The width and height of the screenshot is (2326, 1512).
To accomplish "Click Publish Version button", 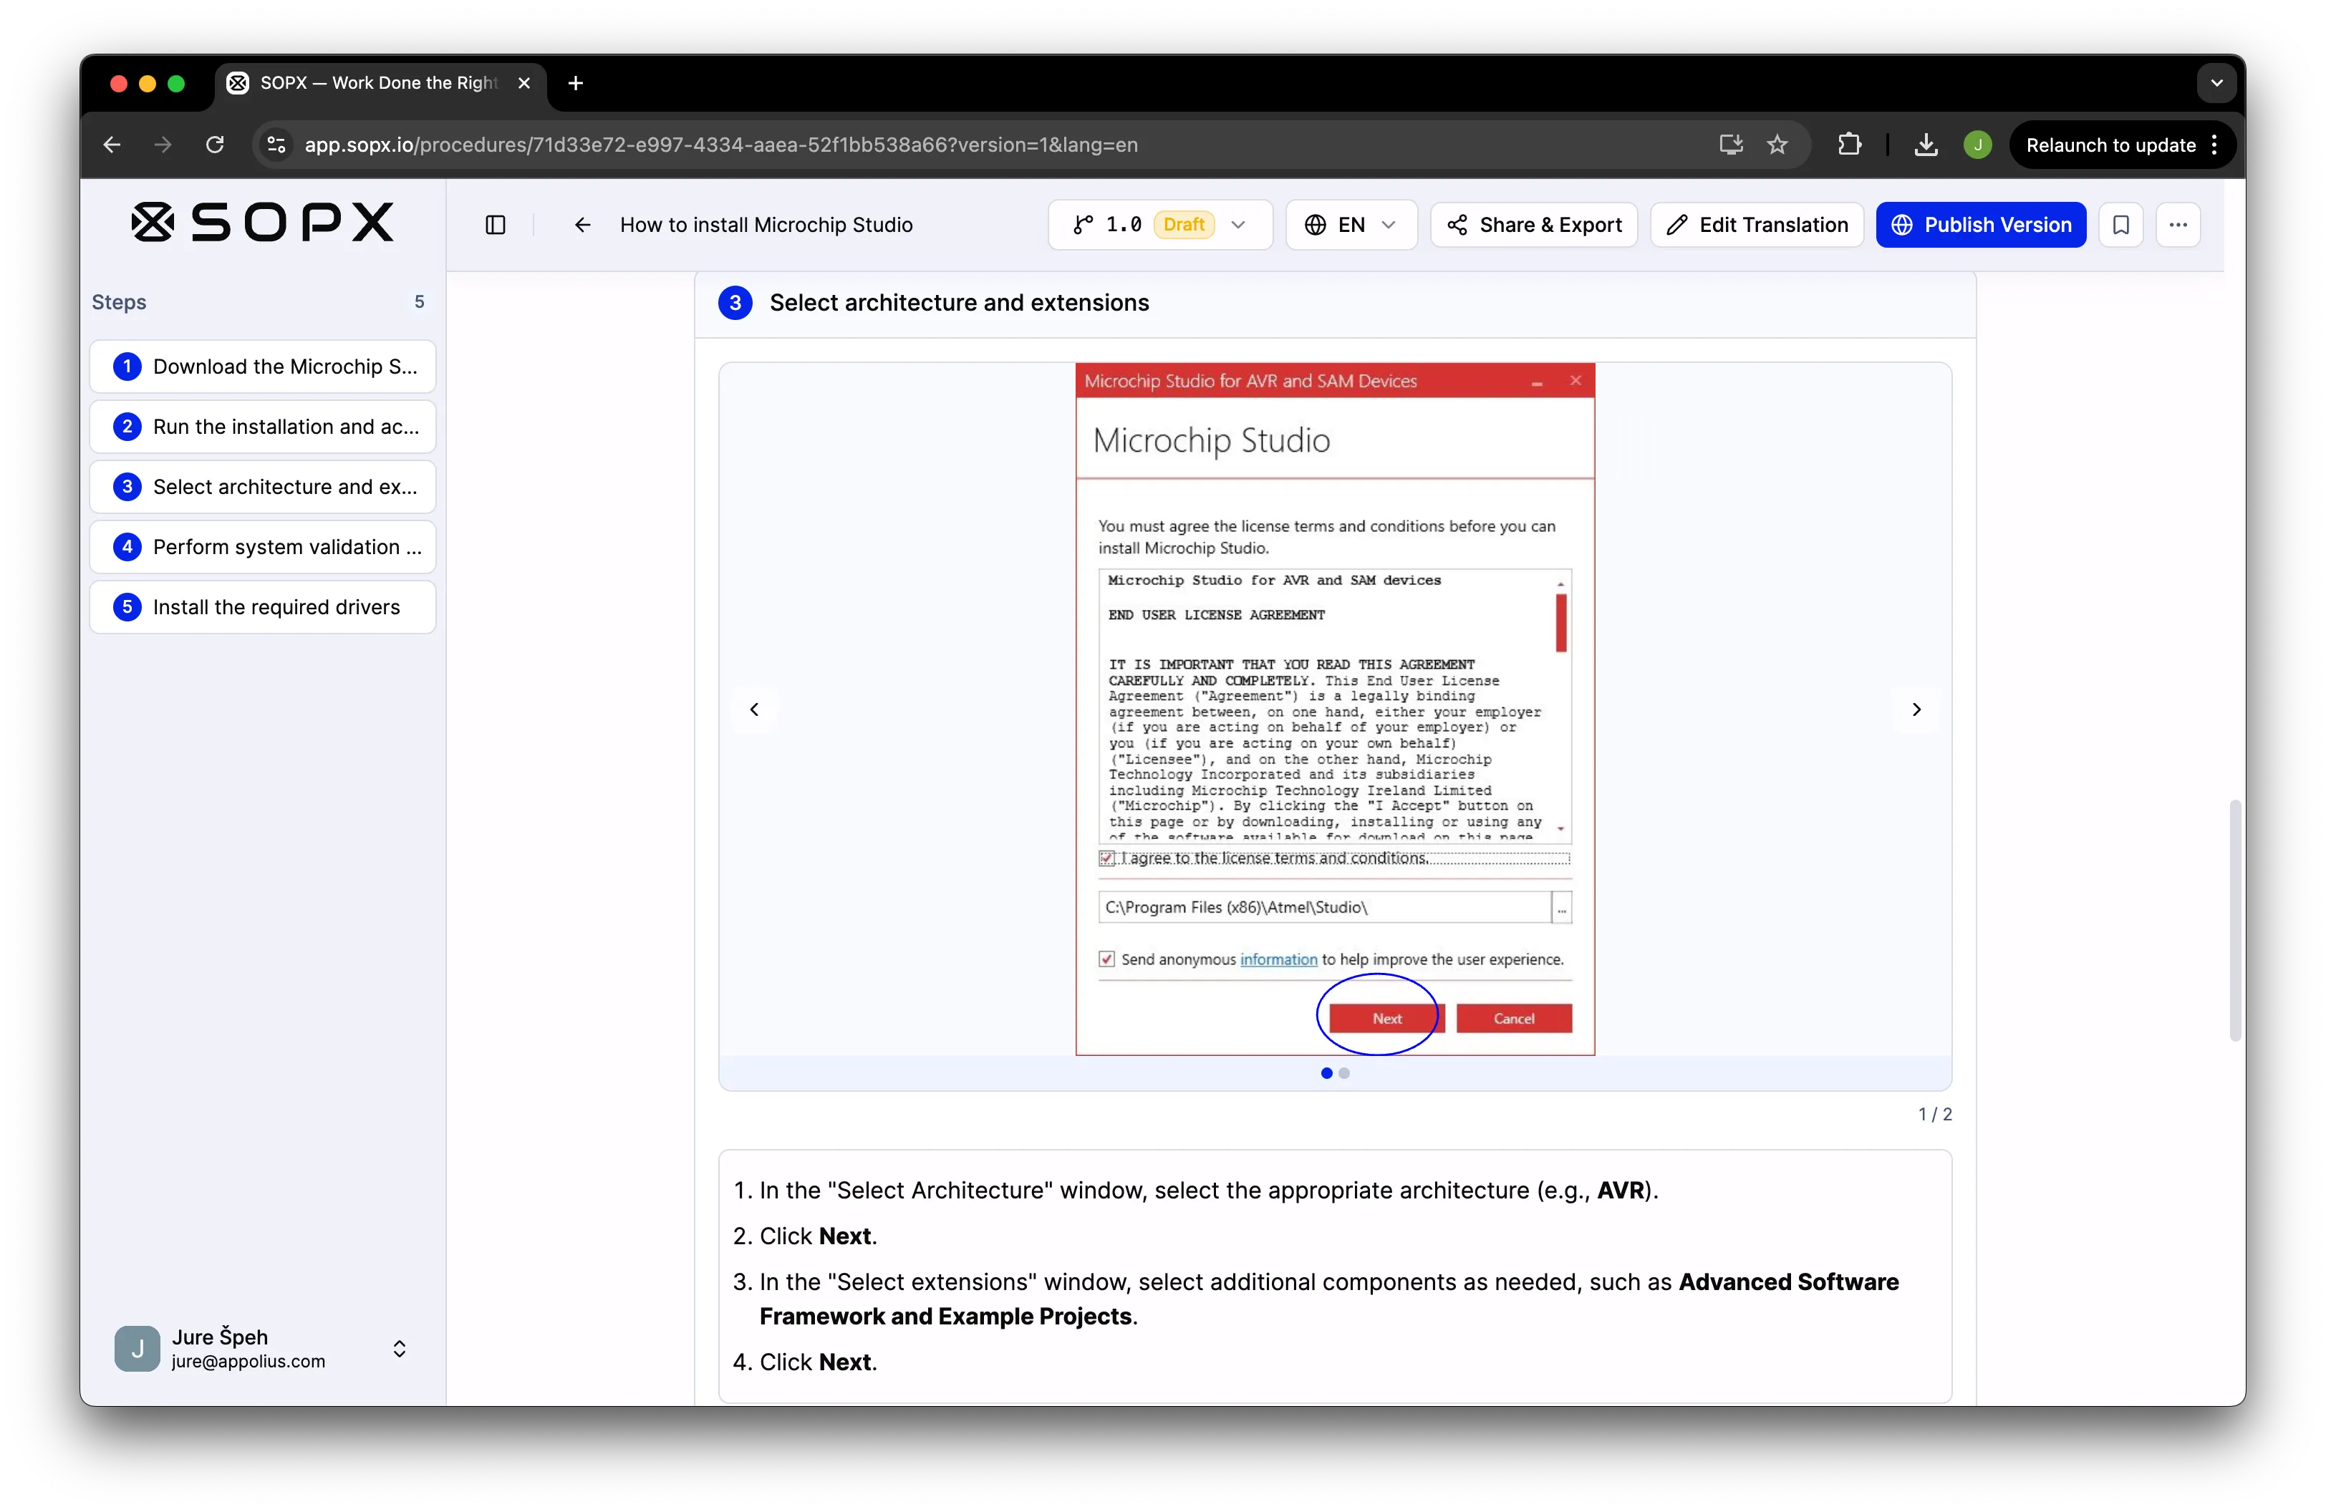I will pyautogui.click(x=1980, y=225).
